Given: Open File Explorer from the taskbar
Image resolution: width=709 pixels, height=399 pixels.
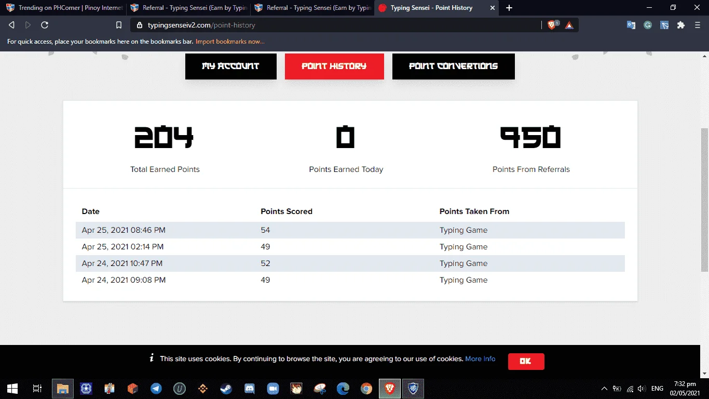Looking at the screenshot, I should [x=62, y=388].
